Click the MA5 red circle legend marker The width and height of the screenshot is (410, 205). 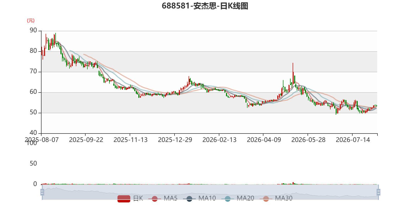pyautogui.click(x=155, y=199)
